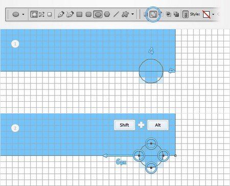Select the Rounded Rectangle tool
Image resolution: width=230 pixels, height=186 pixels.
click(x=88, y=14)
